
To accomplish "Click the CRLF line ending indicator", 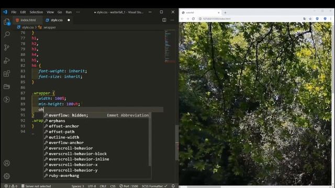I will (x=103, y=186).
